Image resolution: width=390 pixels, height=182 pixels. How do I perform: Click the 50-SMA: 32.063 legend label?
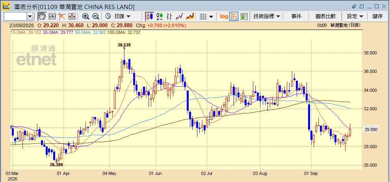click(x=90, y=32)
